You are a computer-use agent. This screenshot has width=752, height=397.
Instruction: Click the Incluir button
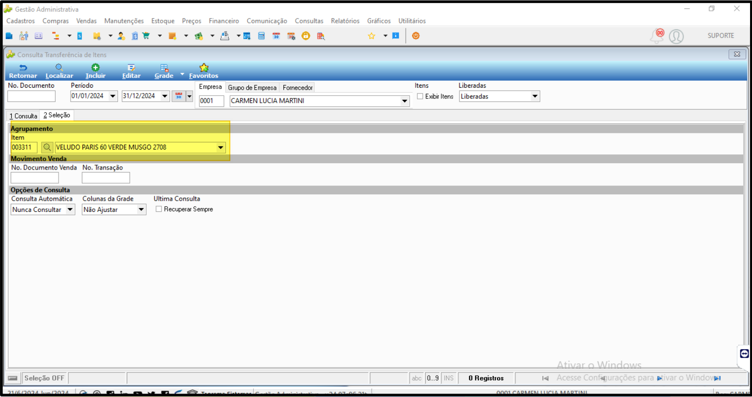click(96, 71)
